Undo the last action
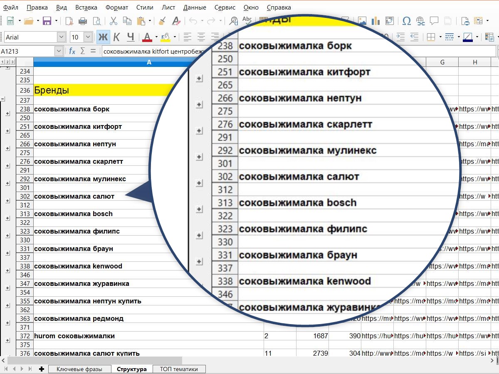 (193, 21)
